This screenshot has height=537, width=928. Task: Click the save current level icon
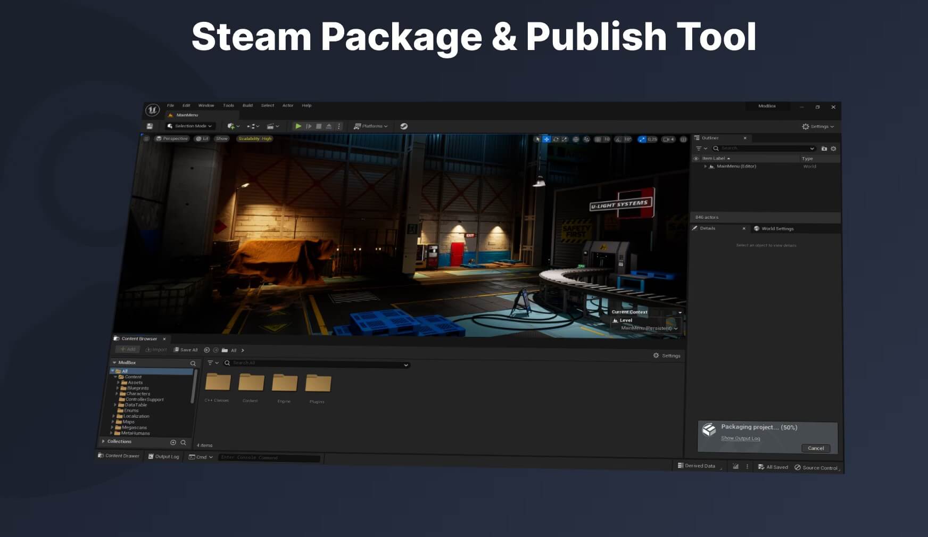150,126
